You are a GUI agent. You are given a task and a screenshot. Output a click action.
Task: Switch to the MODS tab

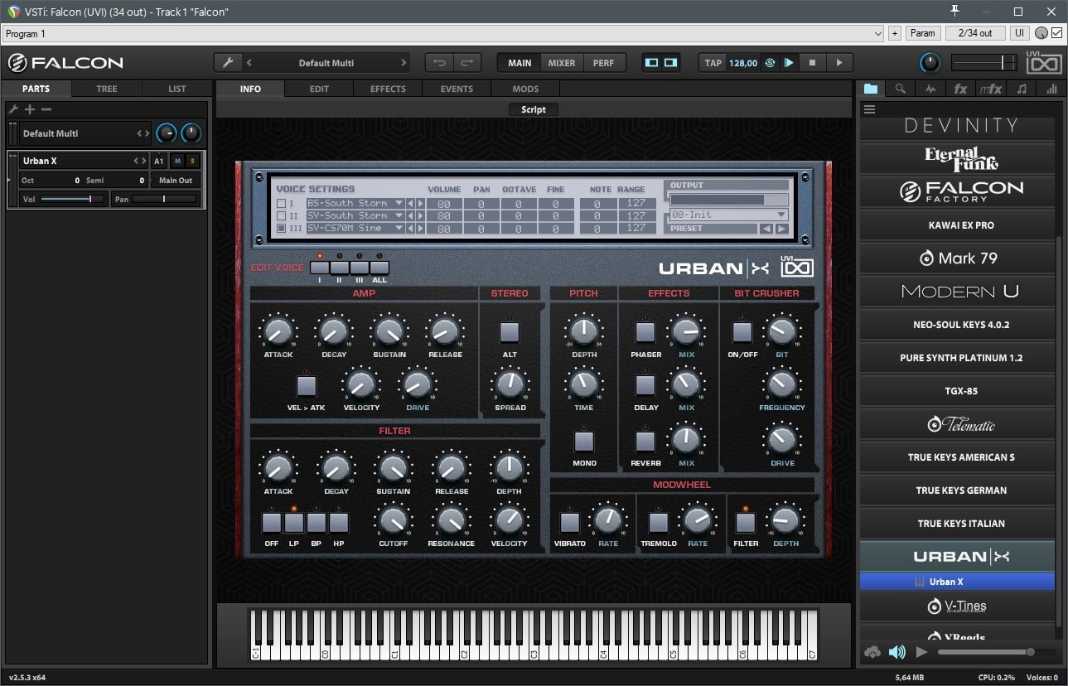(525, 89)
